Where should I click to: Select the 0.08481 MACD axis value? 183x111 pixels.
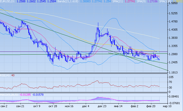point(176,96)
